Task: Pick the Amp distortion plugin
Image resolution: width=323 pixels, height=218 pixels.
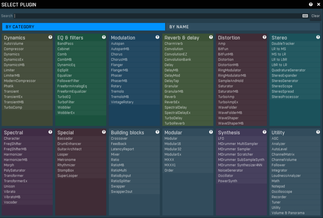Action: point(241,43)
